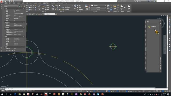Open Microsoft Edge from the taskbar
The image size is (171, 96).
point(15,94)
